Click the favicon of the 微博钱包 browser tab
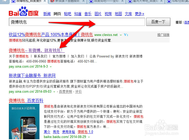The image size is (189, 140). [13, 1]
